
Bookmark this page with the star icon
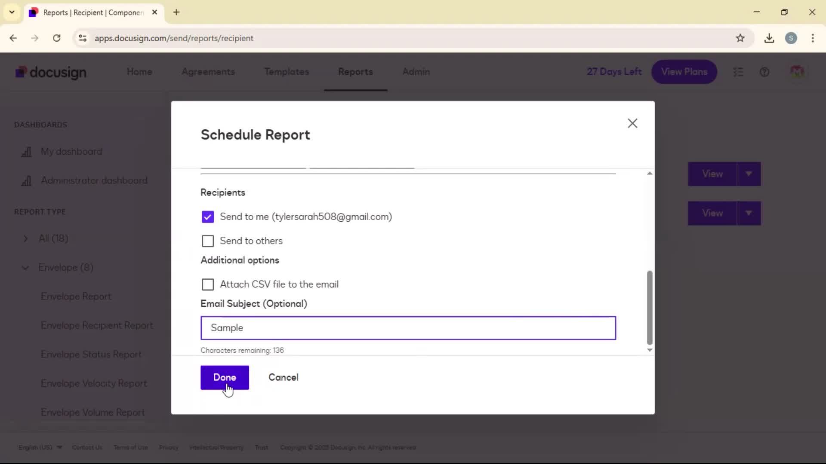point(740,38)
